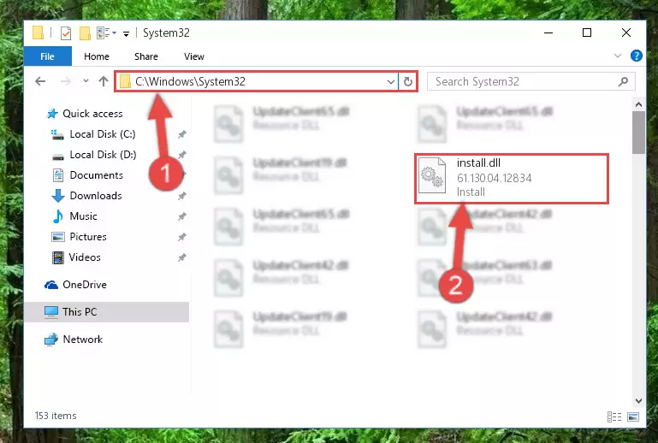Screen dimensions: 658x443
Task: Click the search magnifier icon
Action: 623,81
